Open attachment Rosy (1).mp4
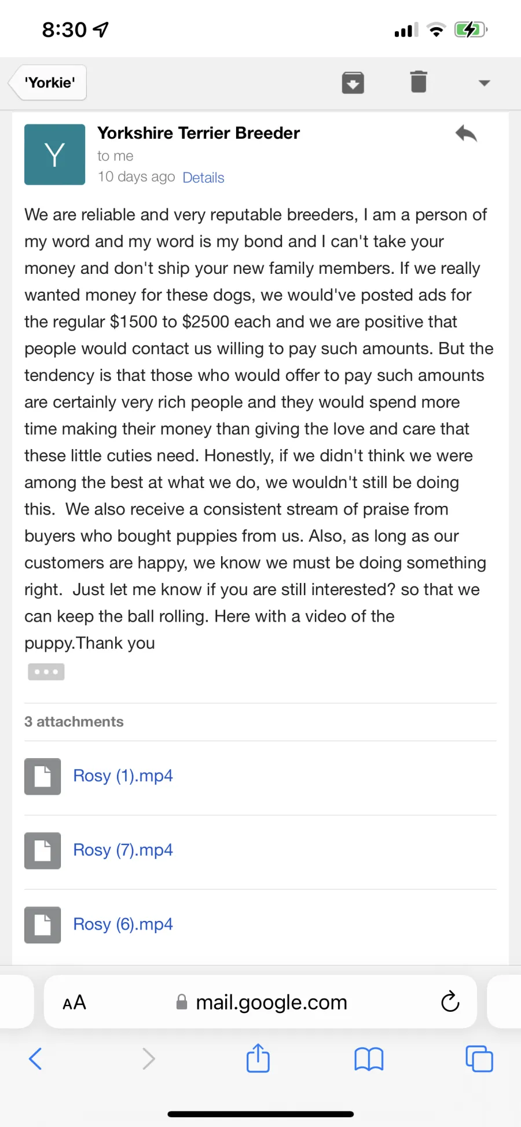The width and height of the screenshot is (521, 1127). (123, 776)
